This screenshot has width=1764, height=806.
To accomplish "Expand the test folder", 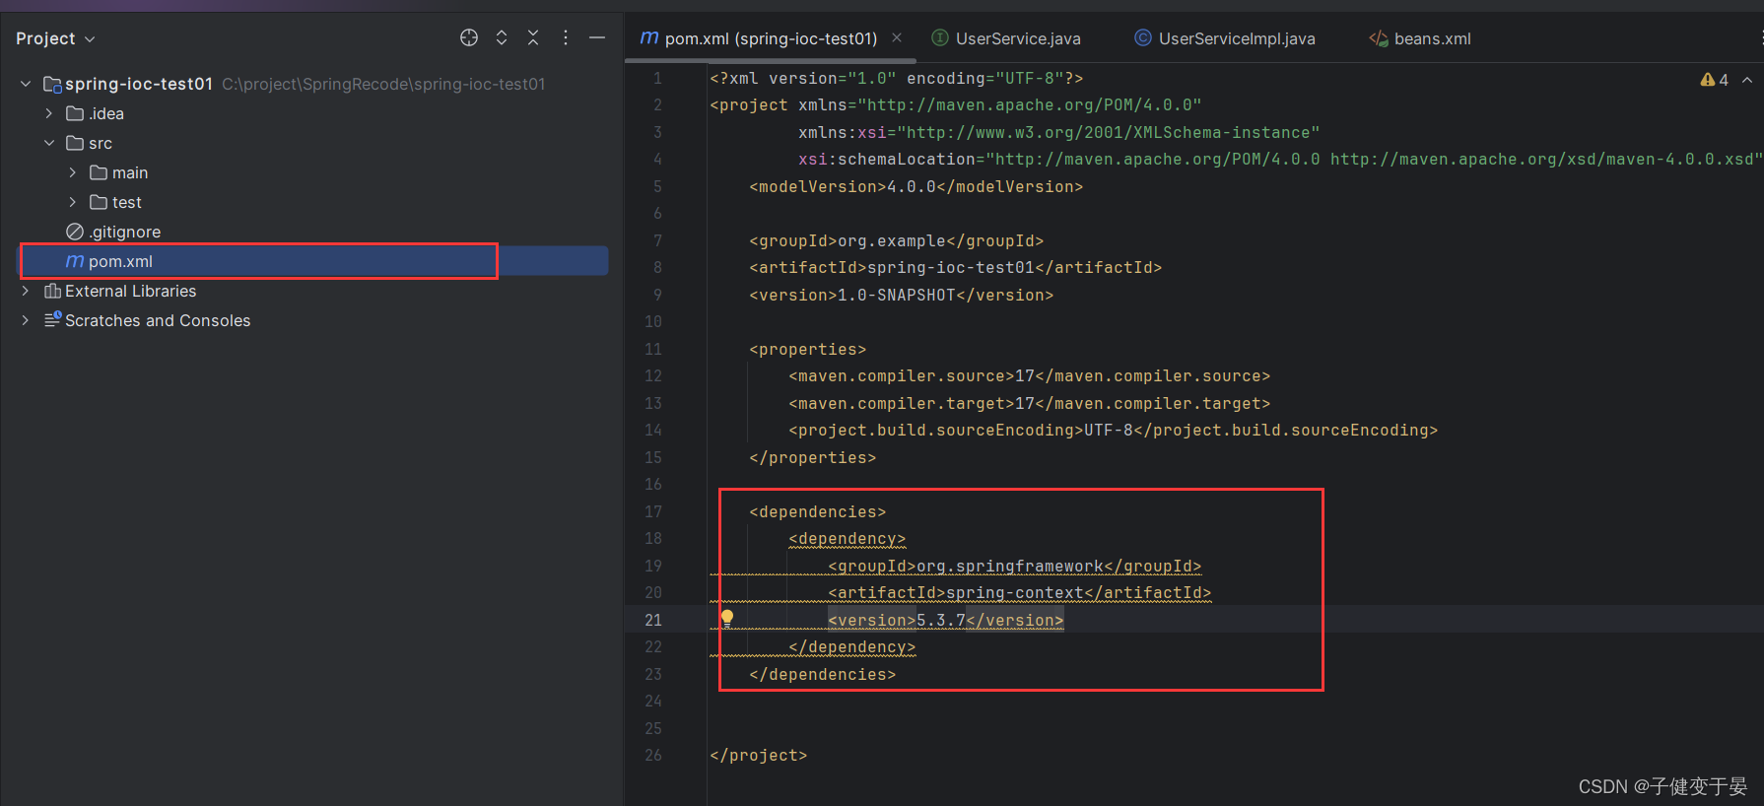I will click(x=73, y=202).
